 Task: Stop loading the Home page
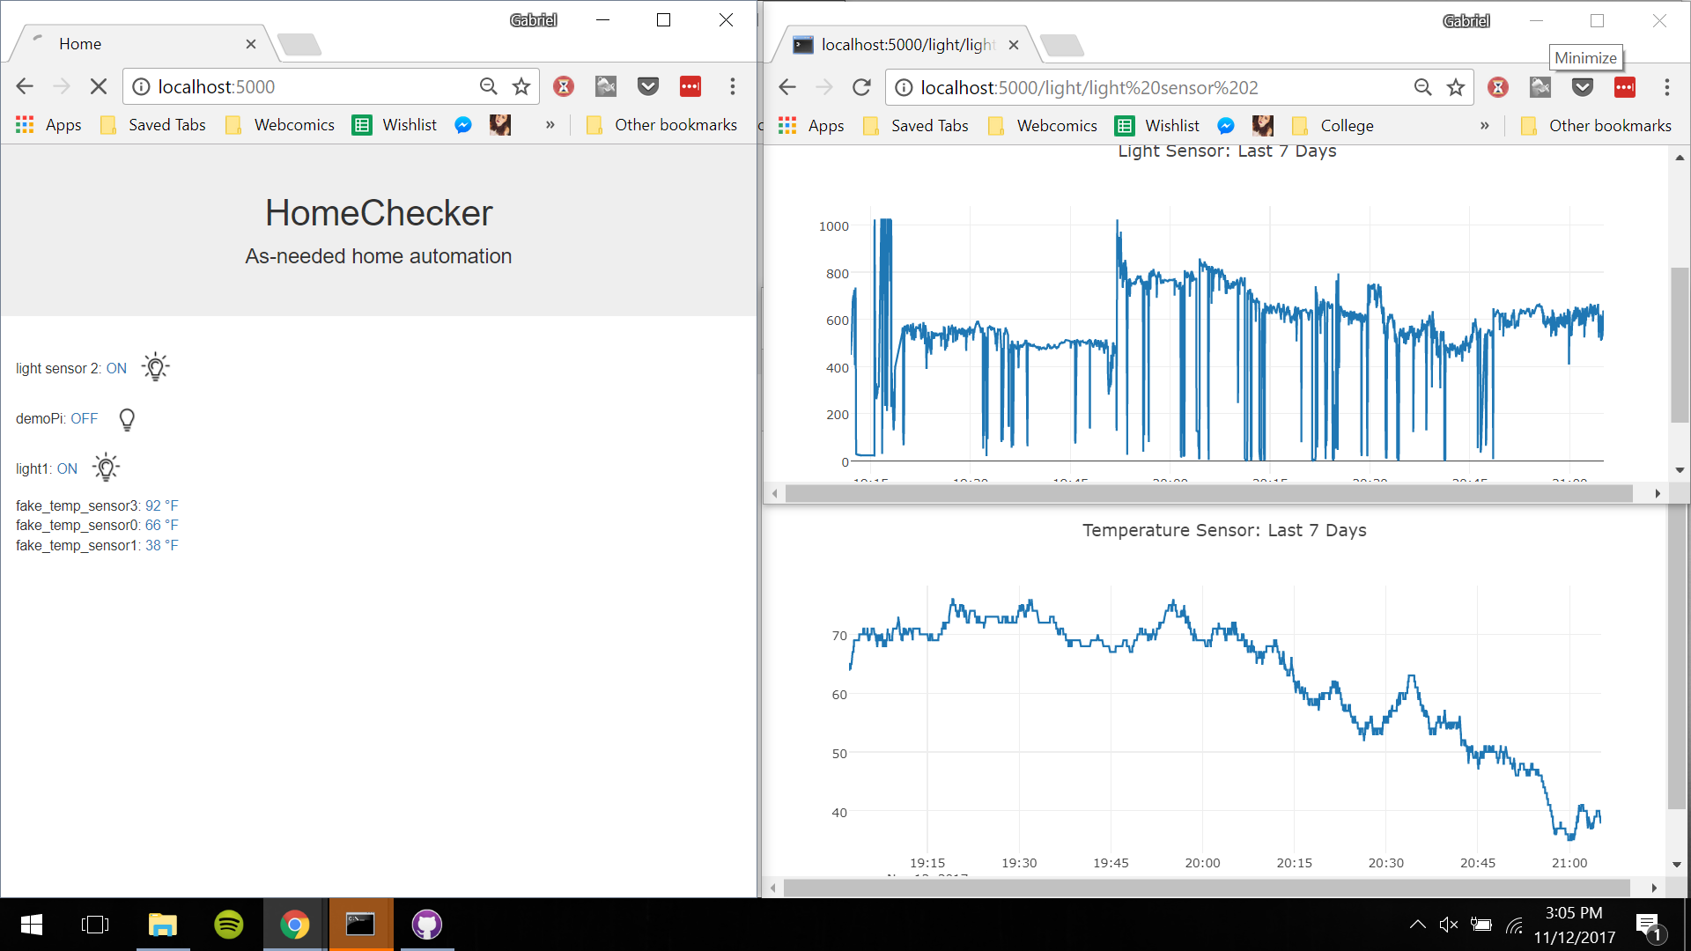pyautogui.click(x=99, y=86)
